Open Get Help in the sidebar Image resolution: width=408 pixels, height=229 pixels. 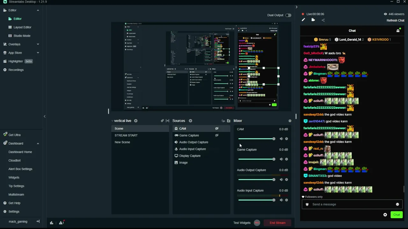14,203
